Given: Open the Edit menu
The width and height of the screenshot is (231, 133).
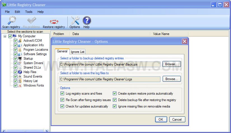Looking at the screenshot, I should click(17, 12).
